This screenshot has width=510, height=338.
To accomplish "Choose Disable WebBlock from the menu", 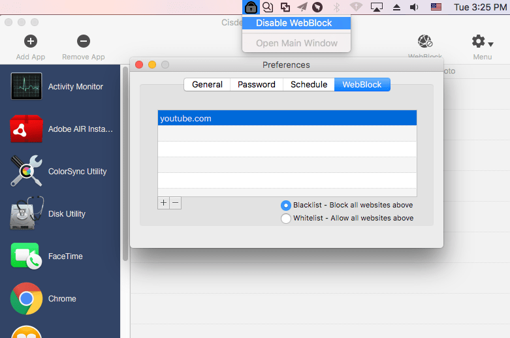I will tap(296, 23).
